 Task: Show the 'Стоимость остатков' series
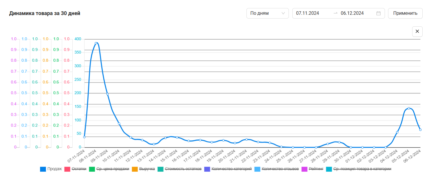tap(179, 169)
